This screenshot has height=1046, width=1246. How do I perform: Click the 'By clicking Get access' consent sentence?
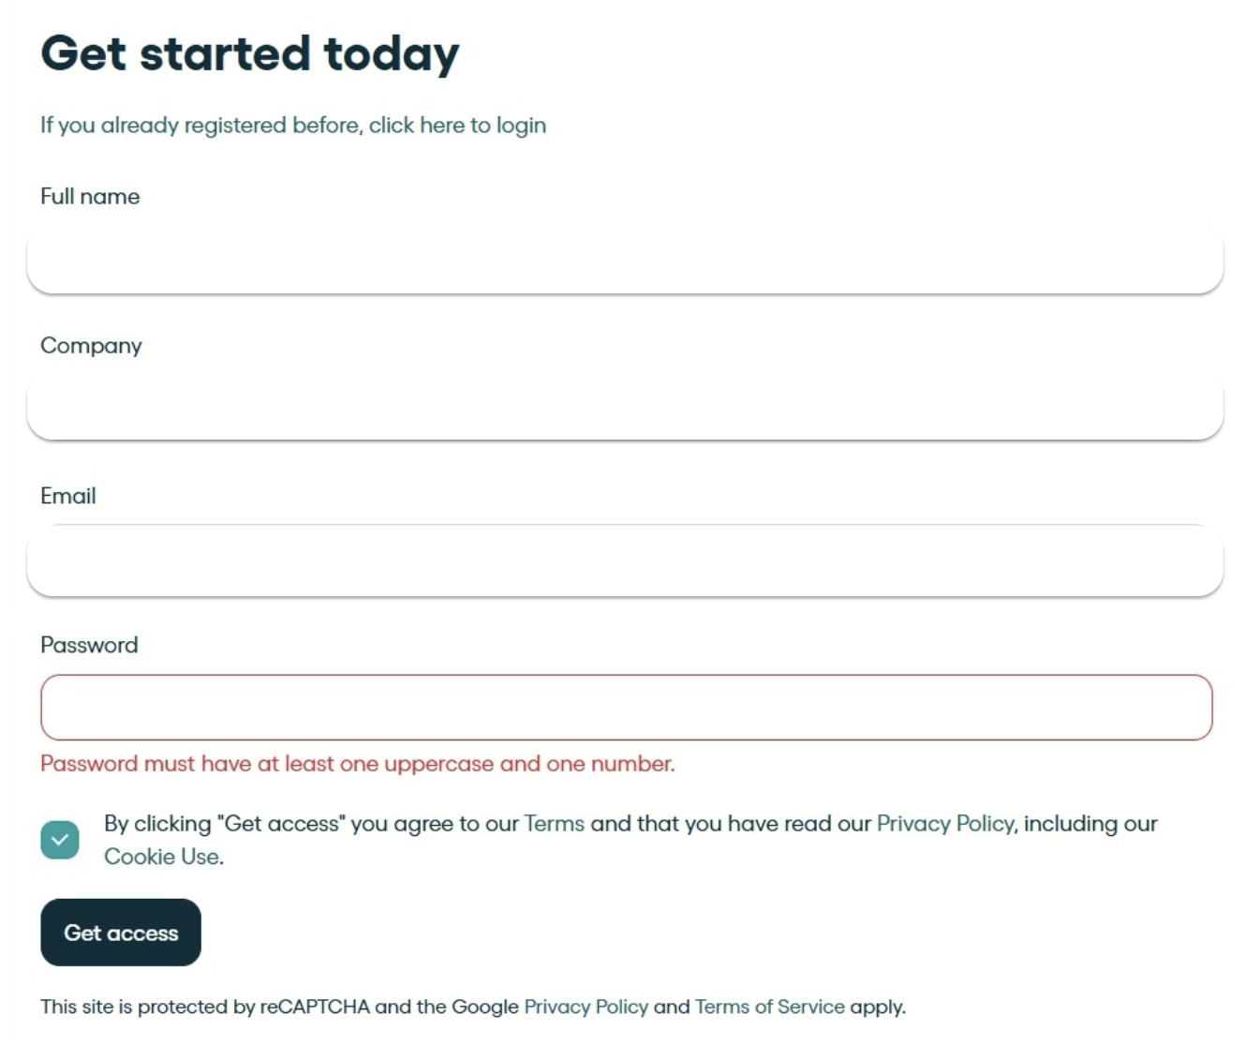[x=630, y=840]
